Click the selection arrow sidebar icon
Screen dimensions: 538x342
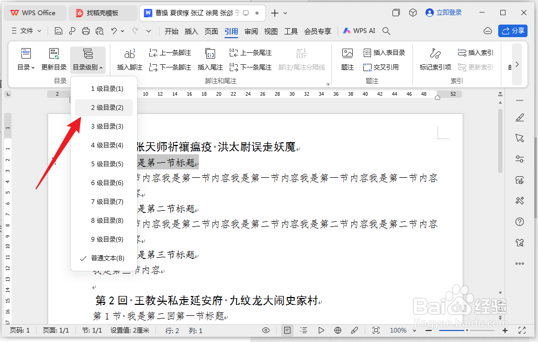pyautogui.click(x=520, y=138)
